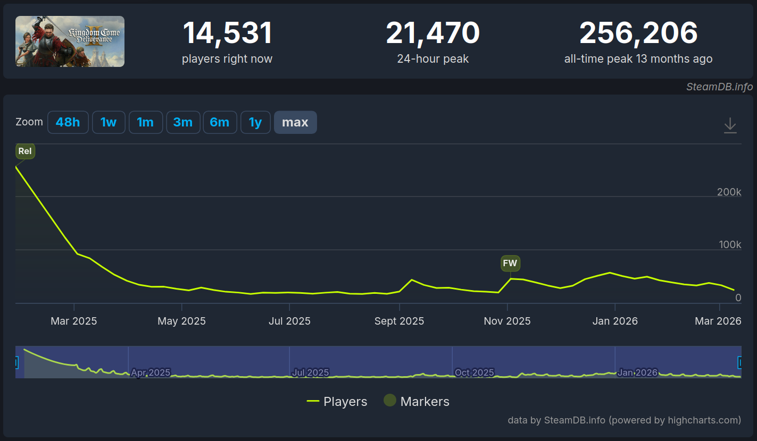Select the max zoom button
Viewport: 757px width, 441px height.
pos(295,122)
